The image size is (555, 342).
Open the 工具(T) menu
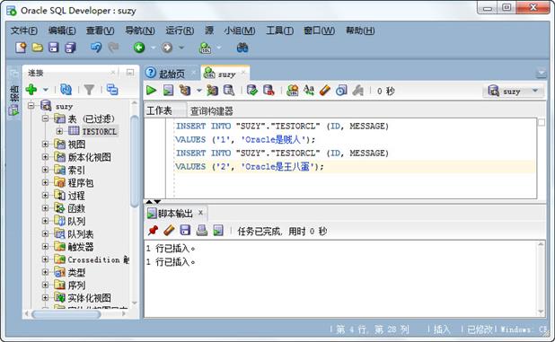point(279,31)
